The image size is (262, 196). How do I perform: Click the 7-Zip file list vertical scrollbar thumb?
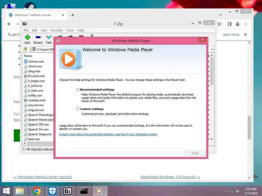coord(212,71)
